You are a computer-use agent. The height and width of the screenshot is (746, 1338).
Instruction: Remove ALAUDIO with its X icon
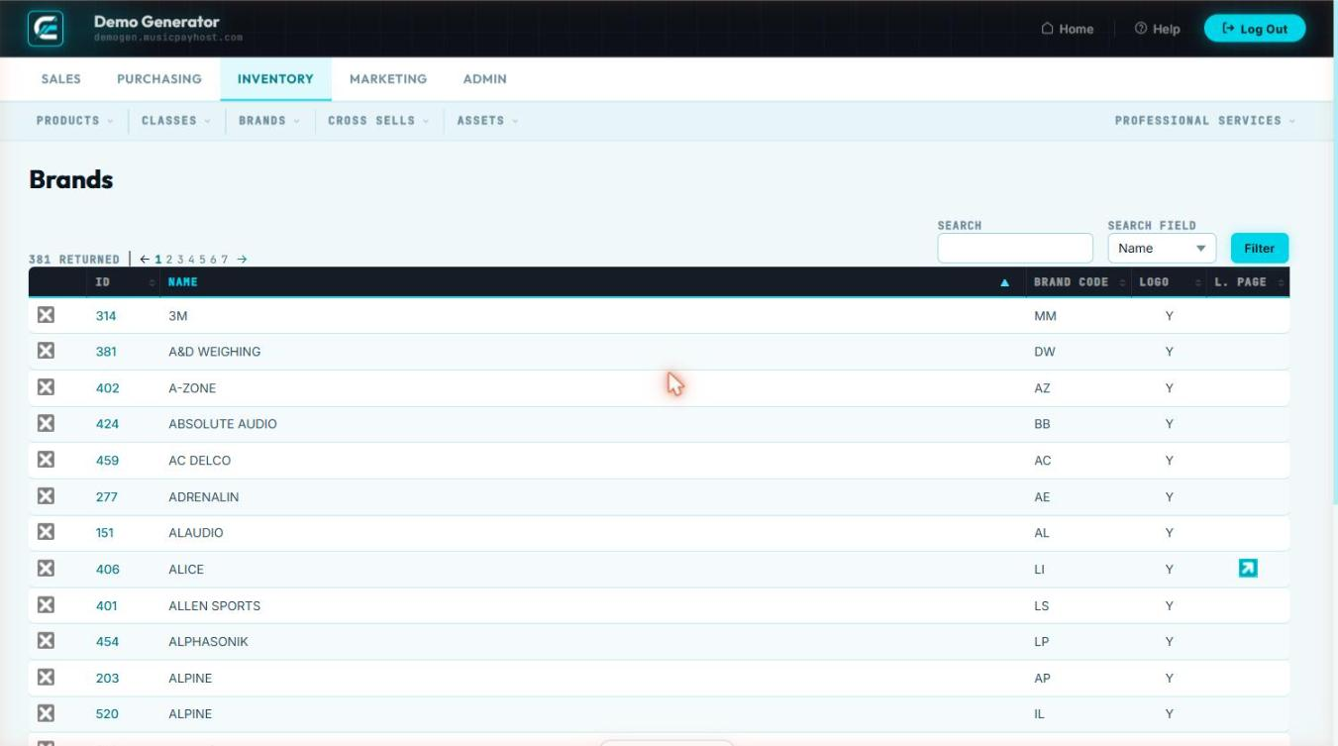tap(45, 532)
